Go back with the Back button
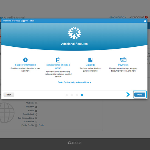Screen dimensions: 150x150 coord(9,95)
